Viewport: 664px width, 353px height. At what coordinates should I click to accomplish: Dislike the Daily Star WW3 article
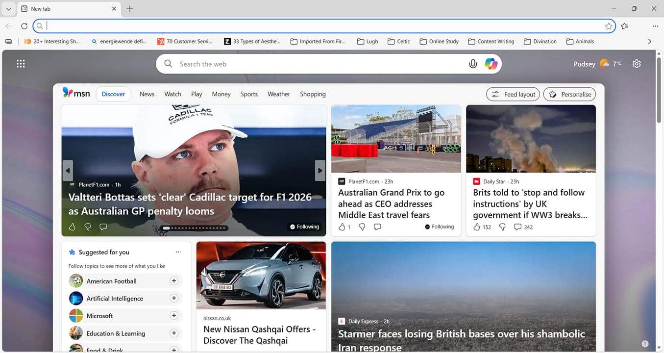click(x=502, y=227)
